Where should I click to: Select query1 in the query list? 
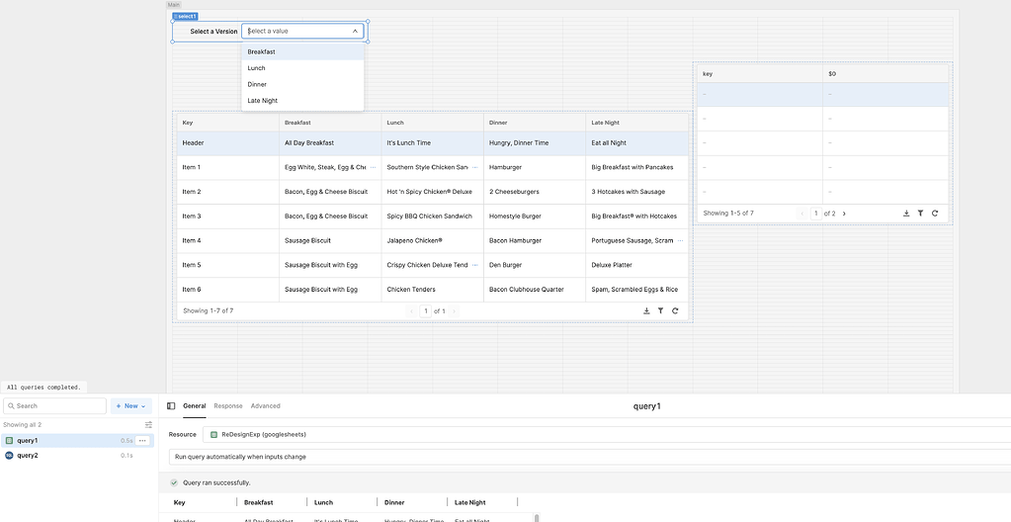(77, 441)
